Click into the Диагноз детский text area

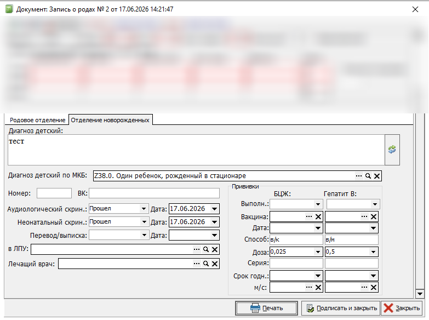pos(196,150)
